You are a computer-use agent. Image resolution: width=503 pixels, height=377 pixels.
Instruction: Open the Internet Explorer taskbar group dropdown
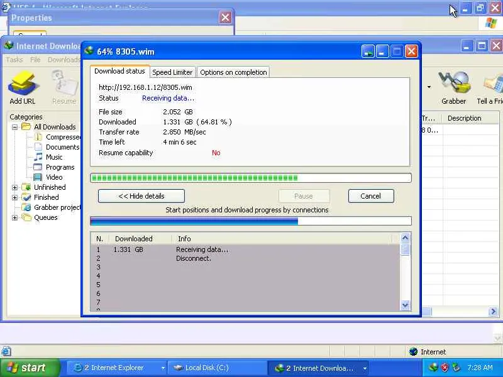[x=163, y=368]
